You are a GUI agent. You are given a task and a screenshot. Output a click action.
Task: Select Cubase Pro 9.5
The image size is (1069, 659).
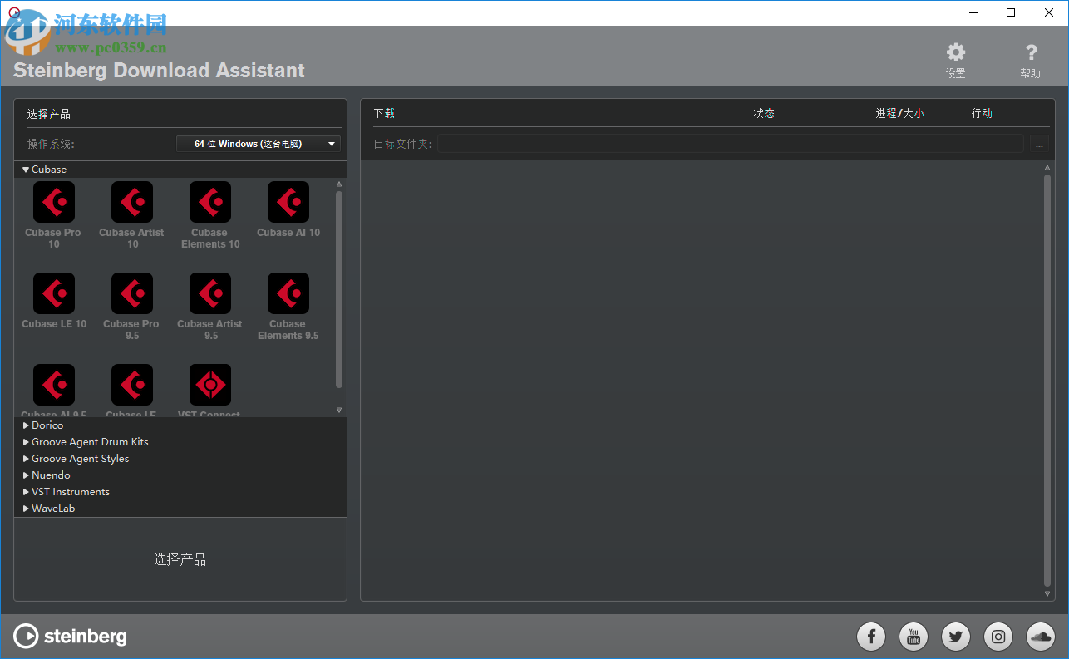point(131,293)
